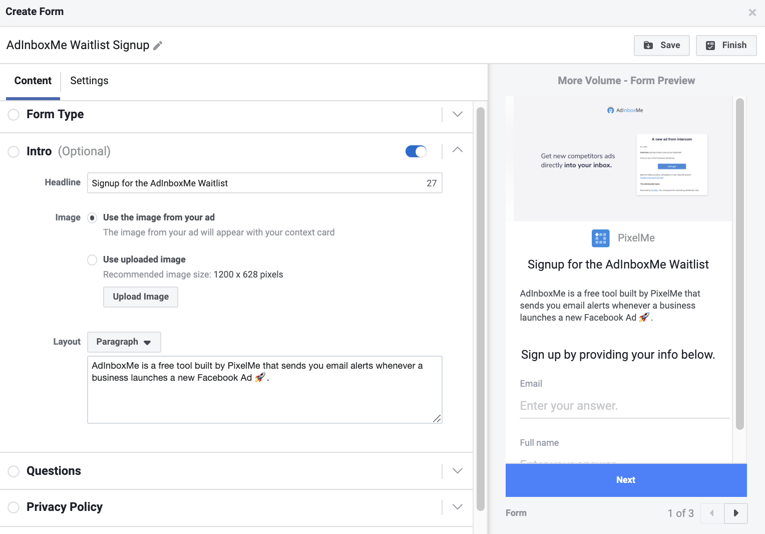Click the Questions section heading
The width and height of the screenshot is (765, 534).
click(54, 471)
